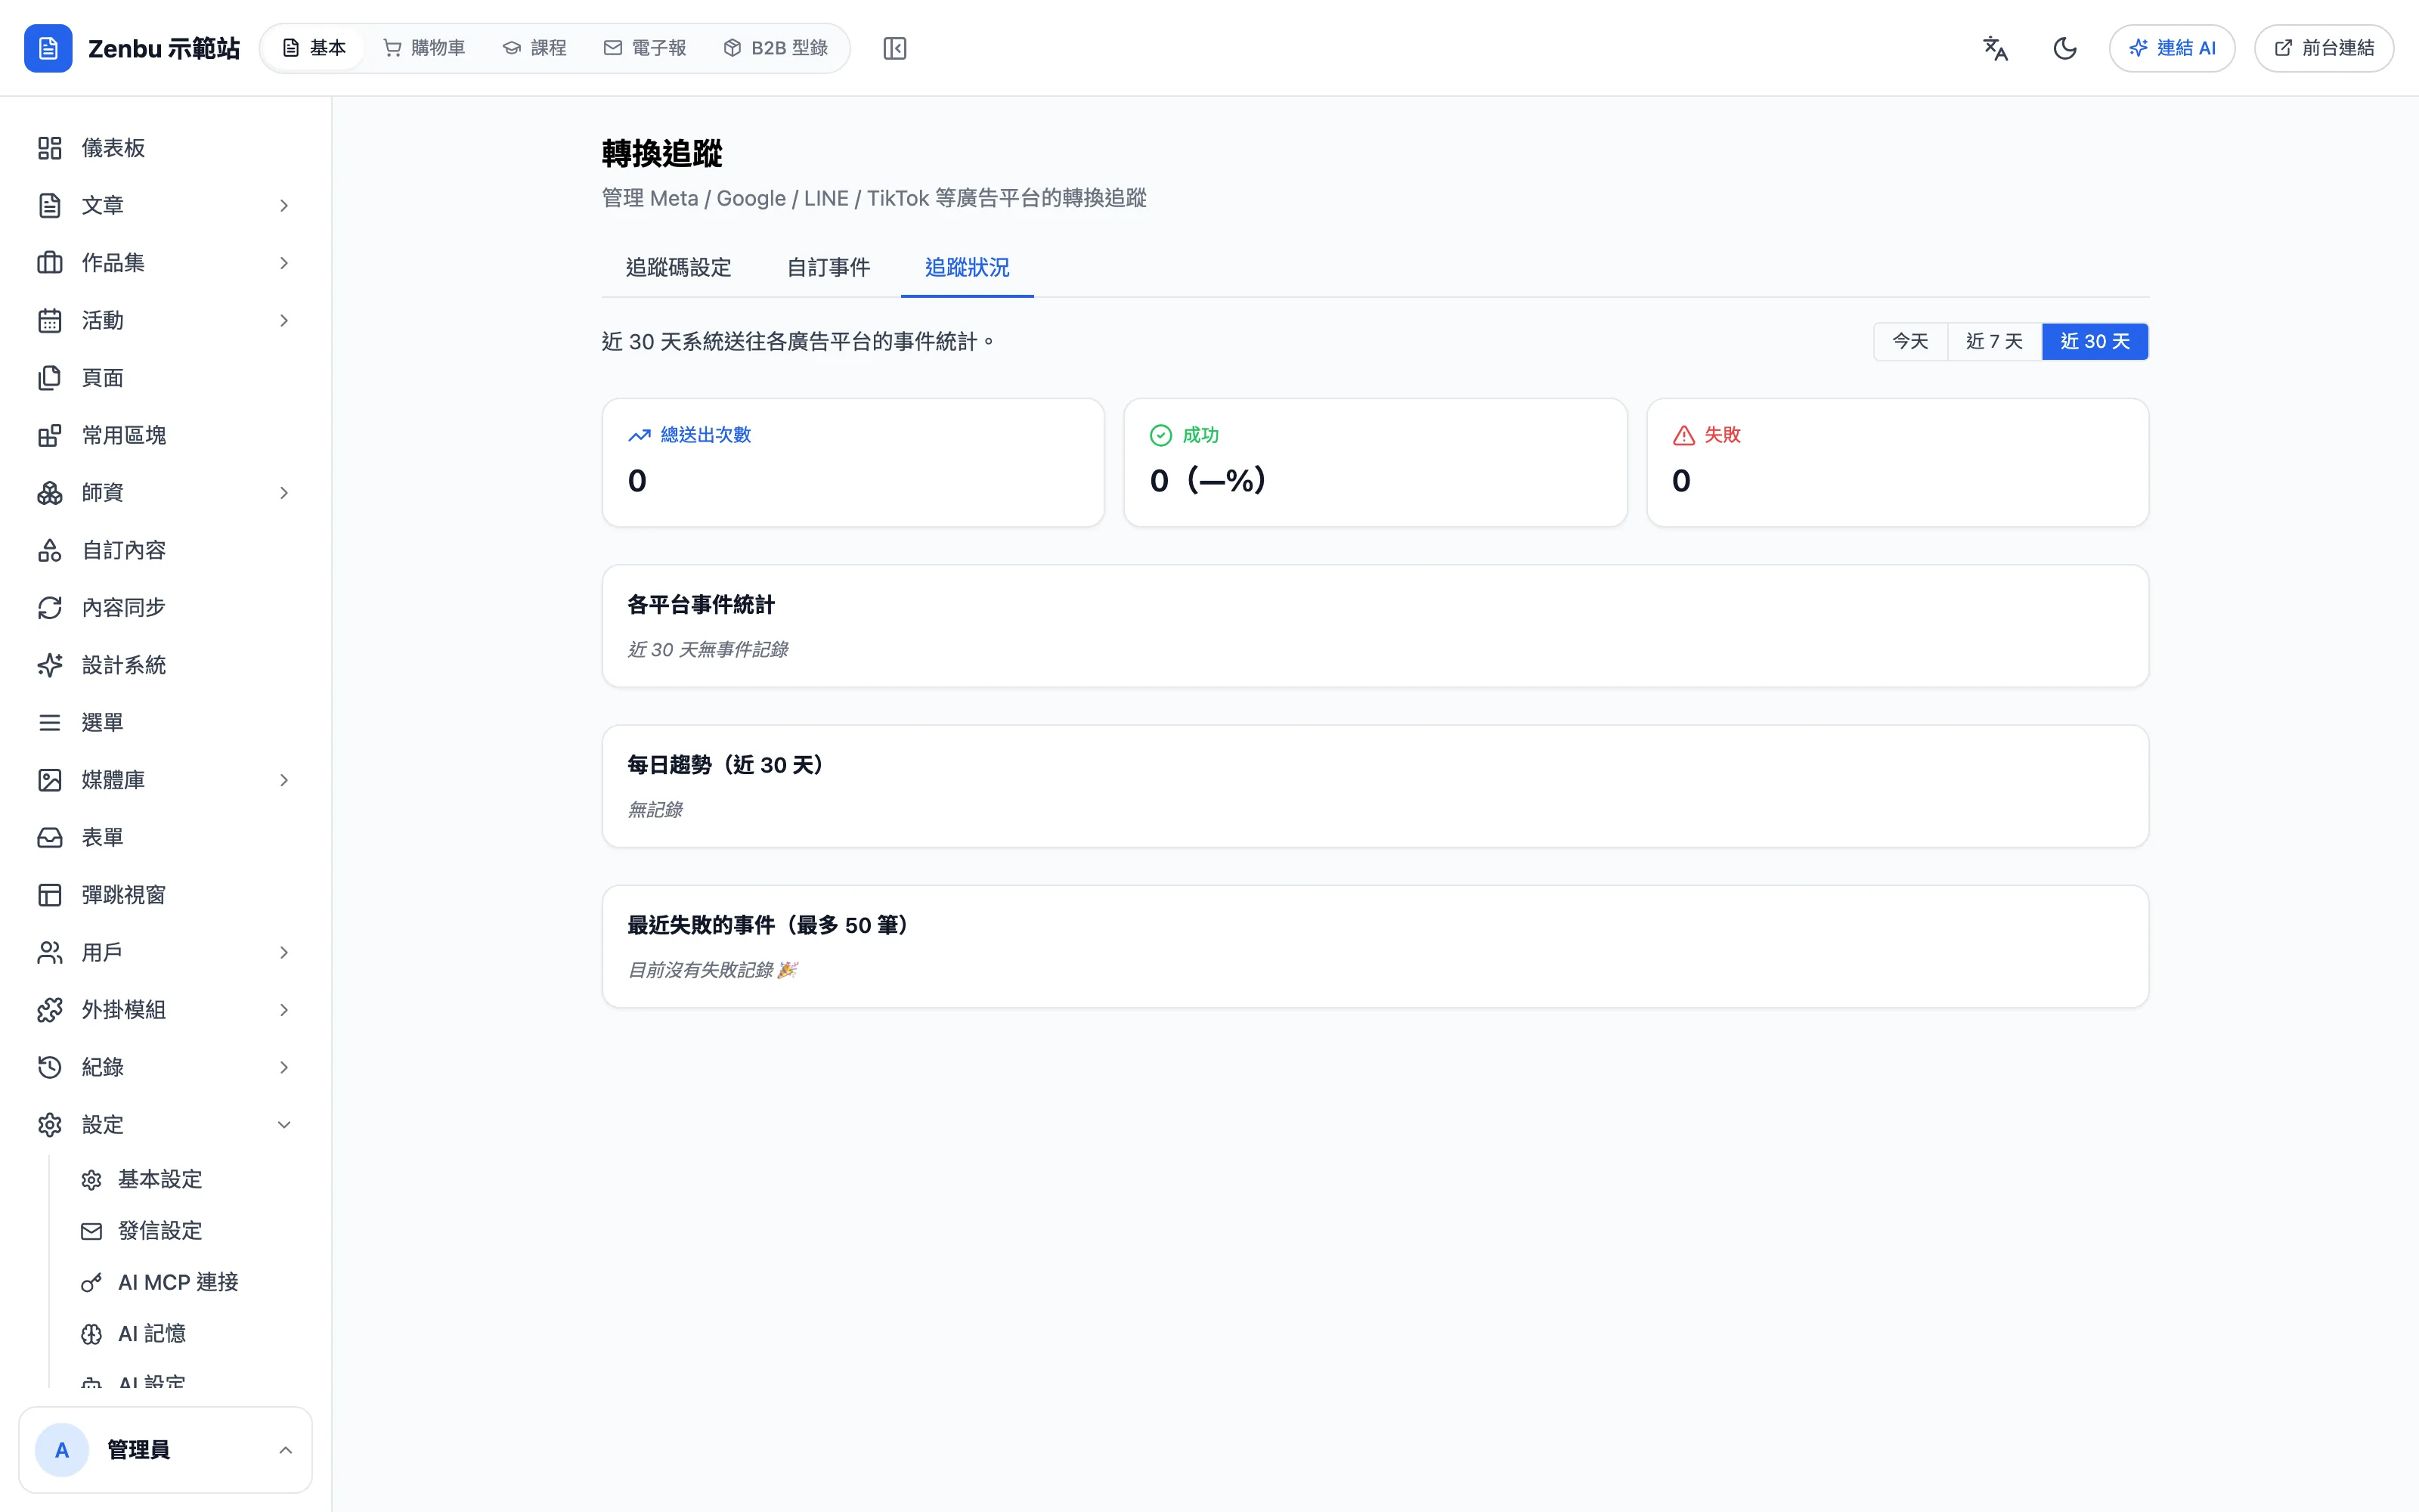2419x1512 pixels.
Task: Click the 外掛模組 puzzle icon
Action: tap(50, 1010)
